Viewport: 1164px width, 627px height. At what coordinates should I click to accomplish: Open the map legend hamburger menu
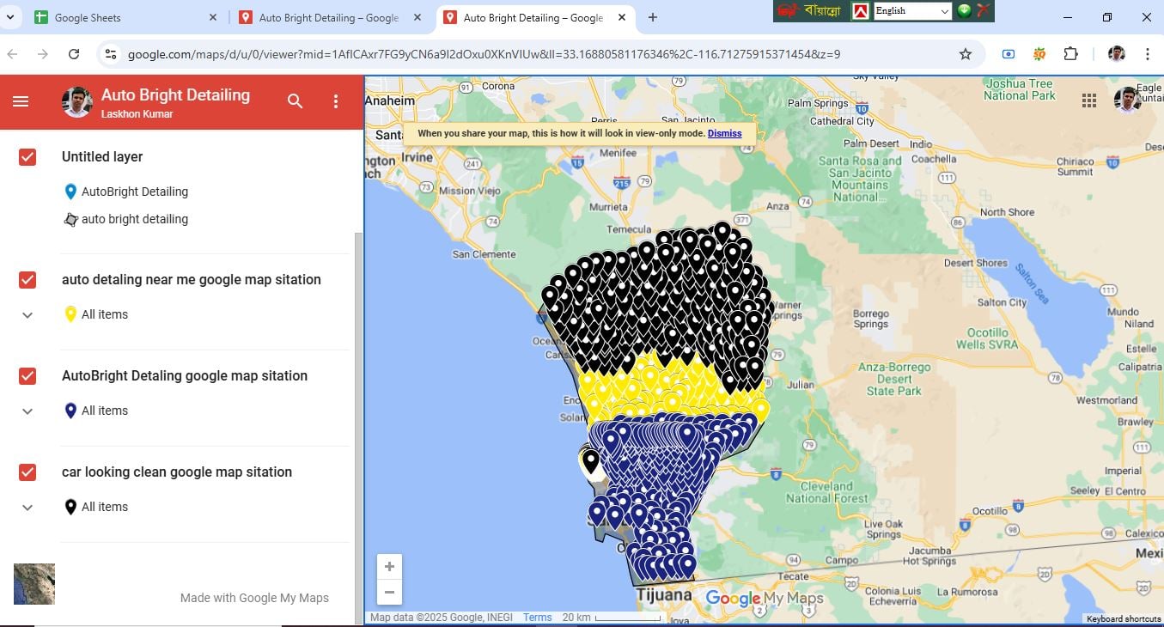21,101
